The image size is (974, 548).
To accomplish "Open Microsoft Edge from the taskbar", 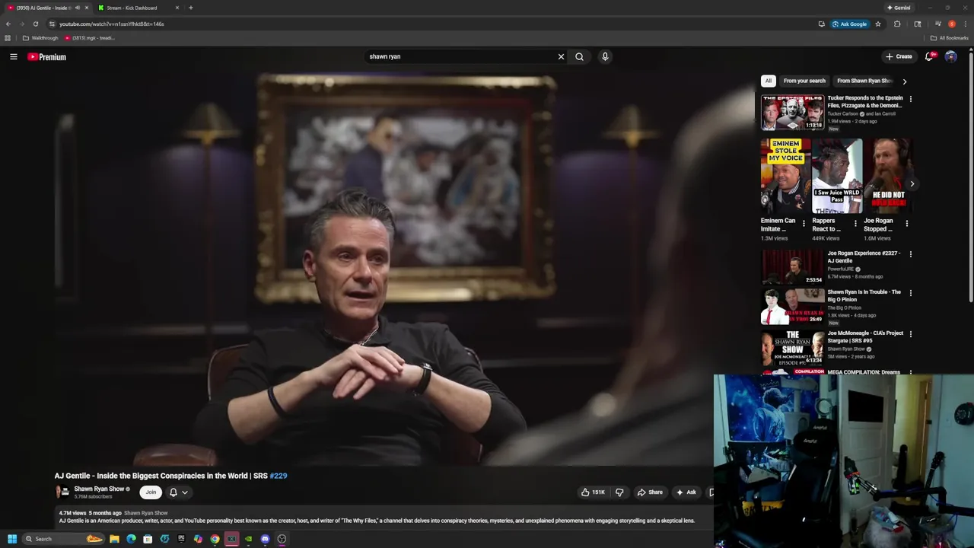I will pyautogui.click(x=131, y=539).
